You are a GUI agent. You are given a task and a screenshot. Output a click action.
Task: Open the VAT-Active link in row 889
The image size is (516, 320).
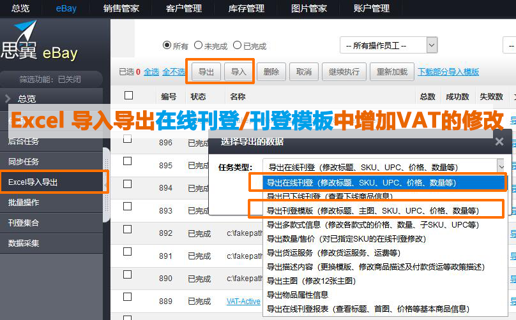(x=243, y=302)
